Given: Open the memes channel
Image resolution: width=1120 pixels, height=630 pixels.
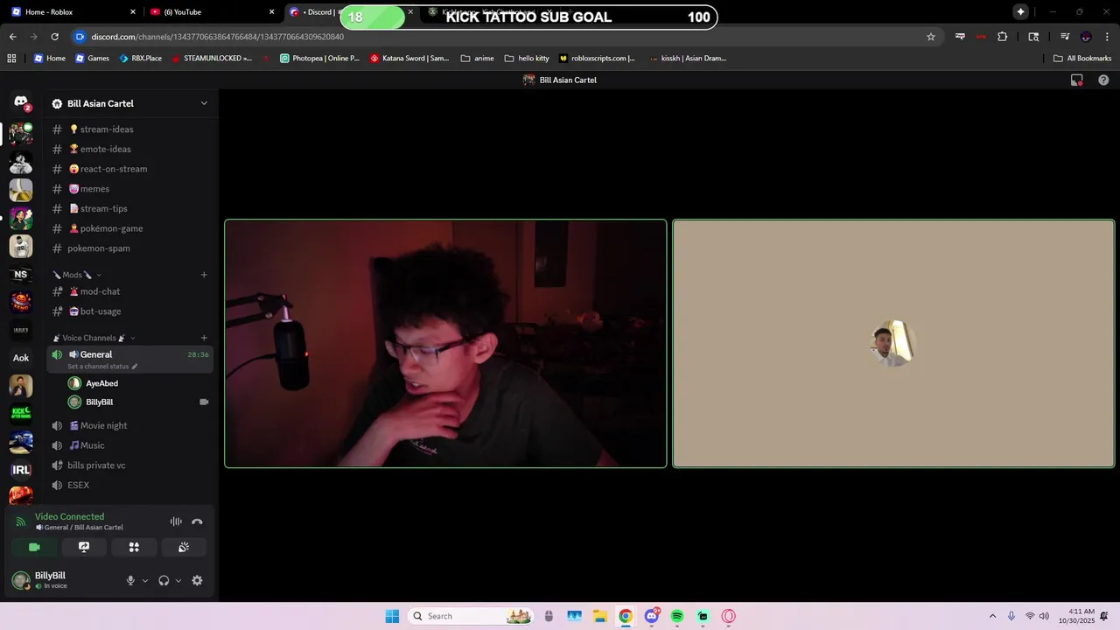Looking at the screenshot, I should coord(130,189).
